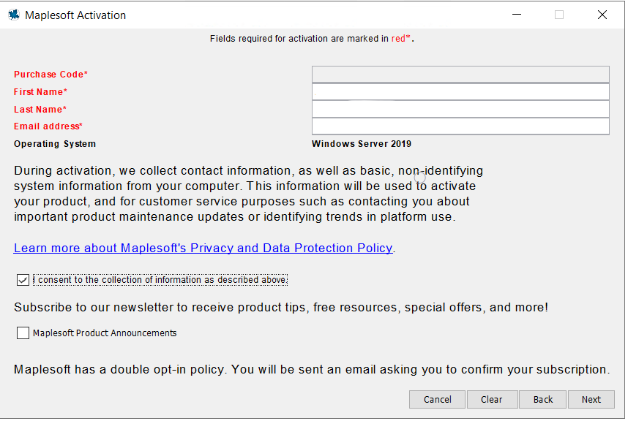Select the Last Name text field
The image size is (628, 421).
pyautogui.click(x=460, y=109)
